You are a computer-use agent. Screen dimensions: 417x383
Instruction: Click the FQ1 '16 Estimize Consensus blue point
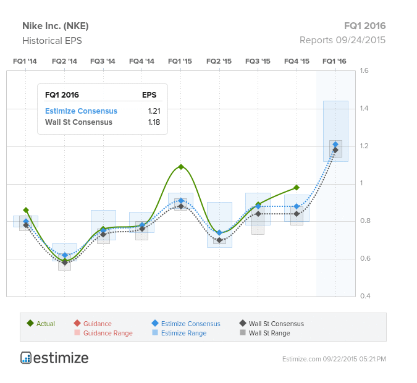[335, 145]
